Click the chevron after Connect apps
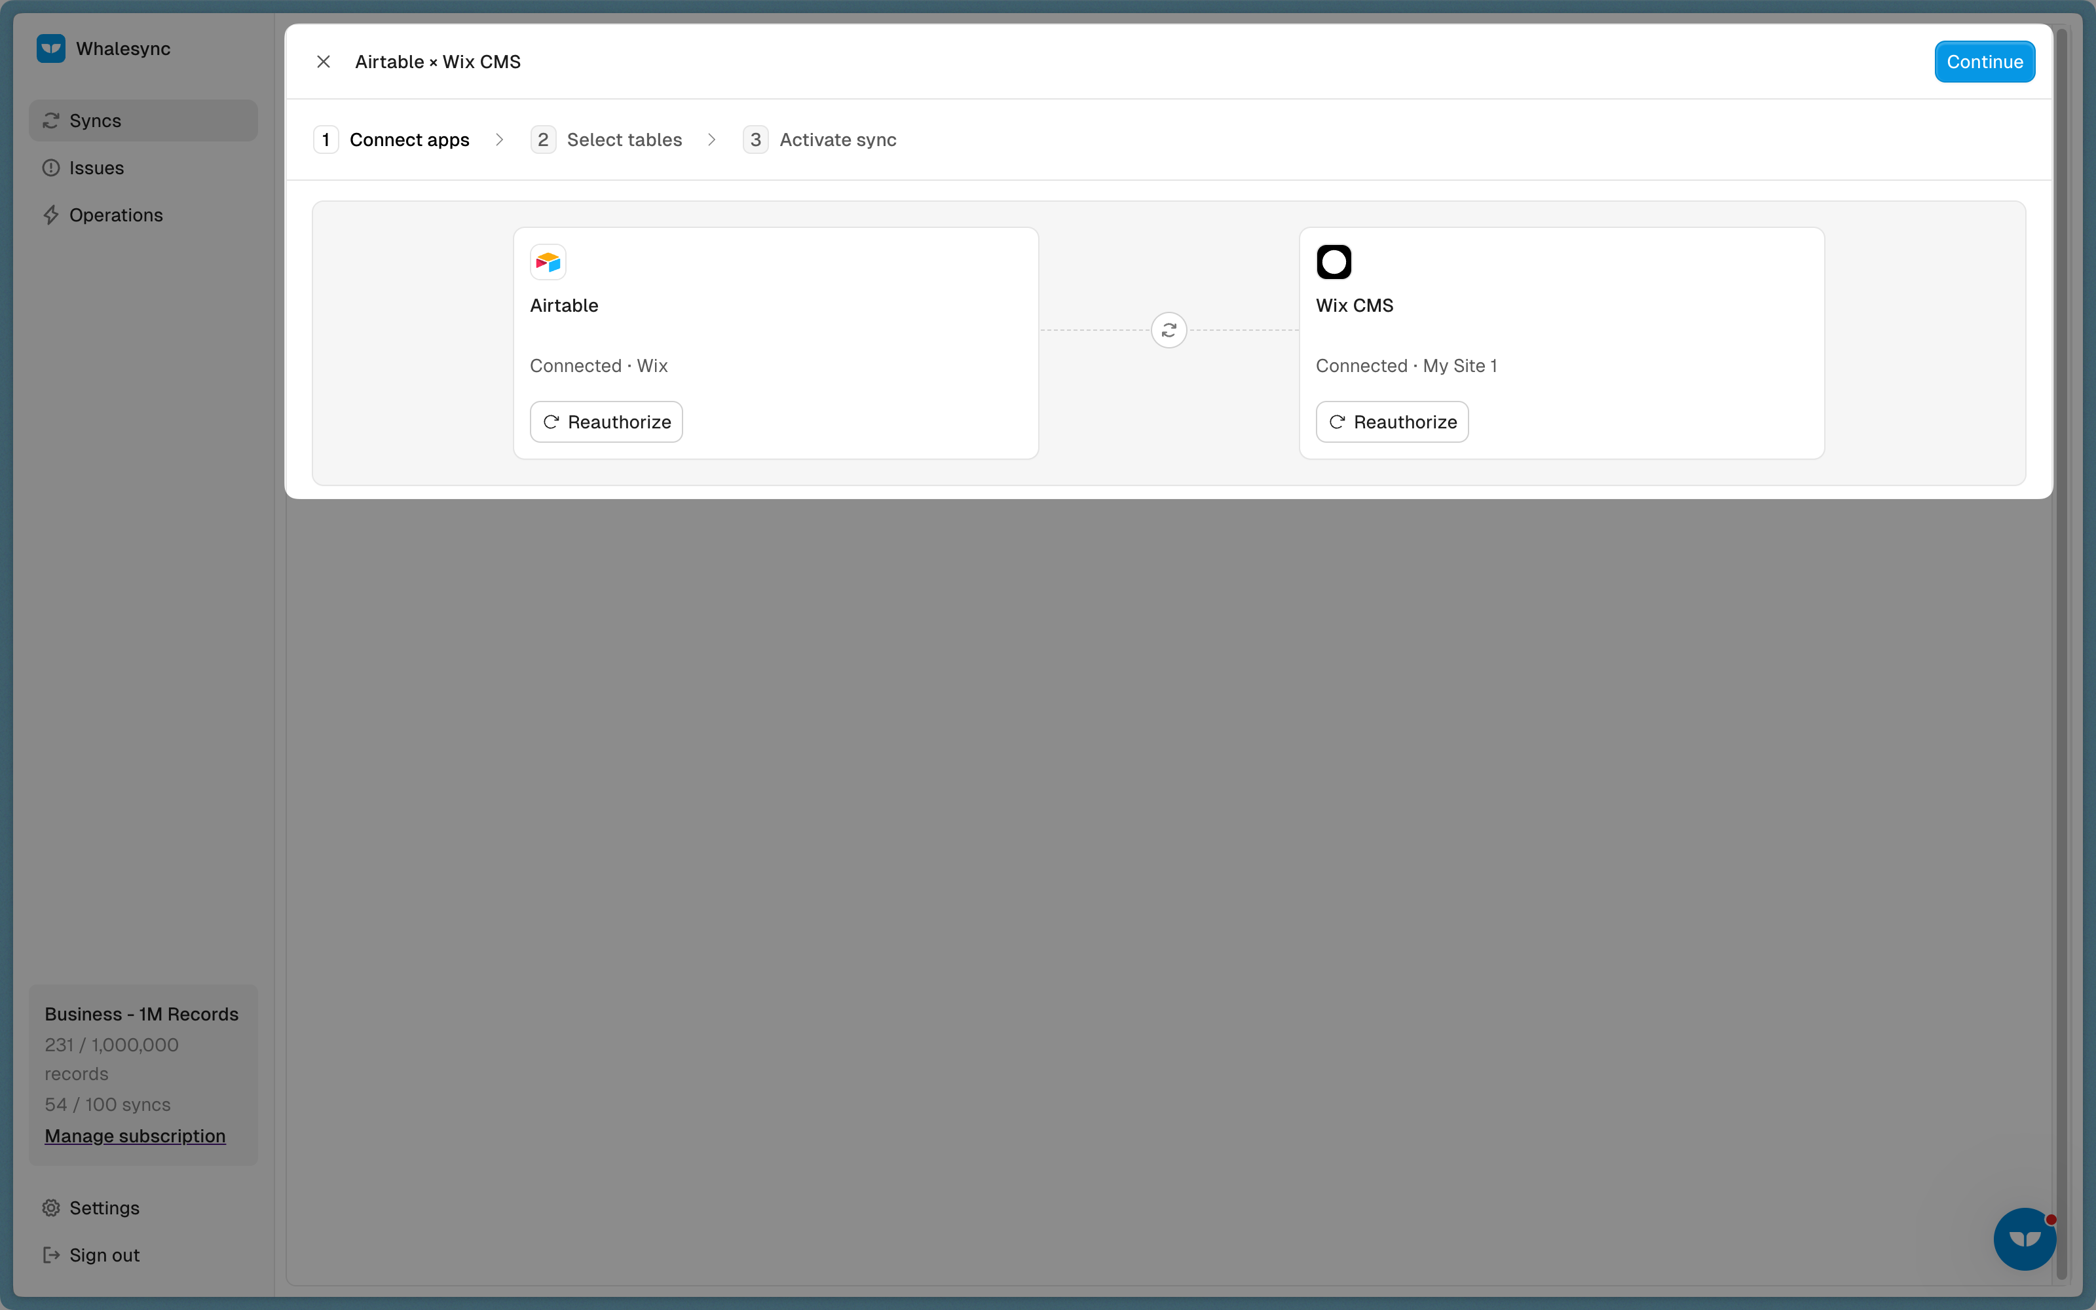The image size is (2096, 1310). (x=500, y=140)
